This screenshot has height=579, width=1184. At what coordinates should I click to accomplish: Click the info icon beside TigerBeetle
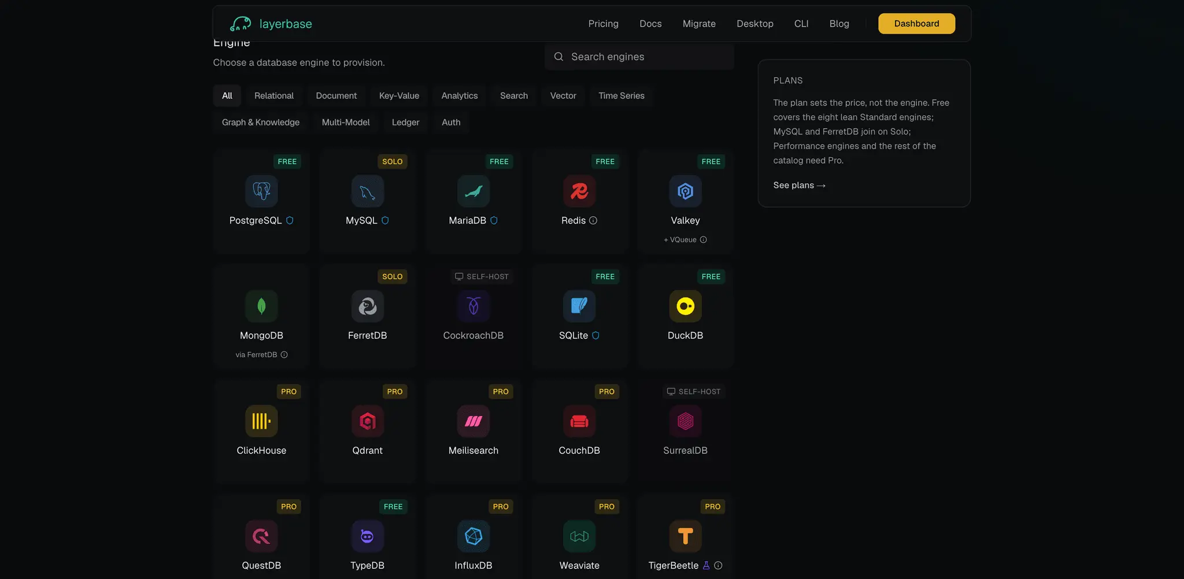(x=718, y=565)
